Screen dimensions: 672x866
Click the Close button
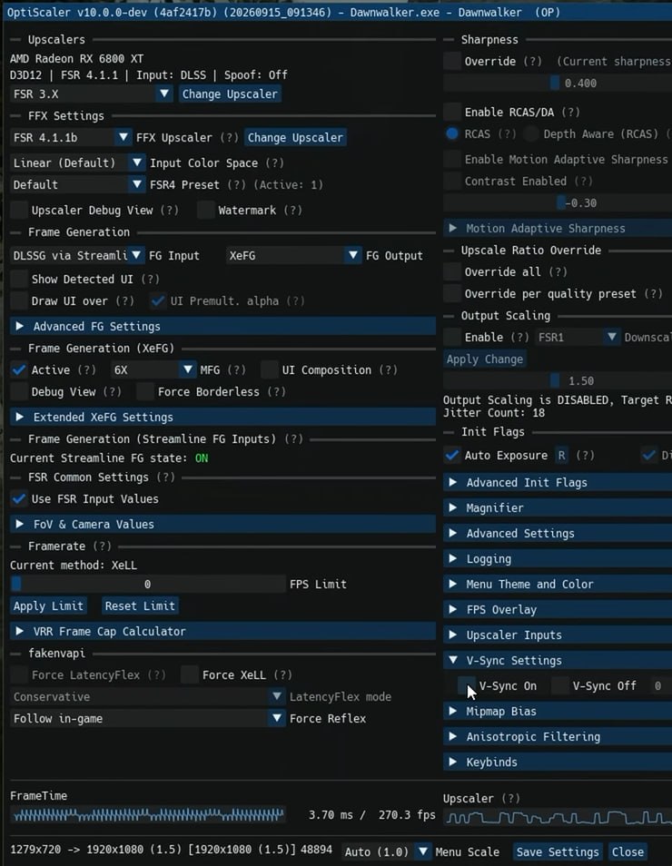pyautogui.click(x=628, y=851)
